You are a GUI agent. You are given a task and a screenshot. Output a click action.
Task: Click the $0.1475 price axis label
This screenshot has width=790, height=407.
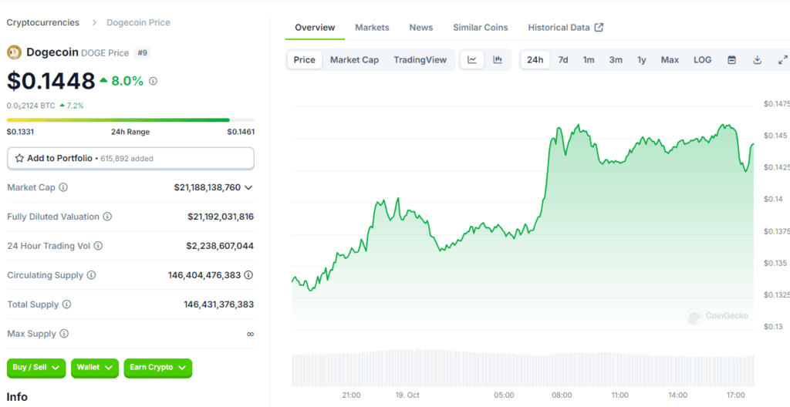click(775, 104)
